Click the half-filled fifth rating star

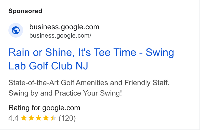point(53,118)
